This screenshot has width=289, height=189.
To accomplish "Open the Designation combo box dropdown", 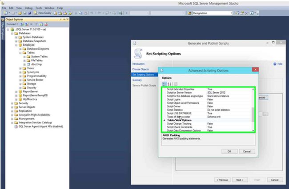I will pos(231,13).
